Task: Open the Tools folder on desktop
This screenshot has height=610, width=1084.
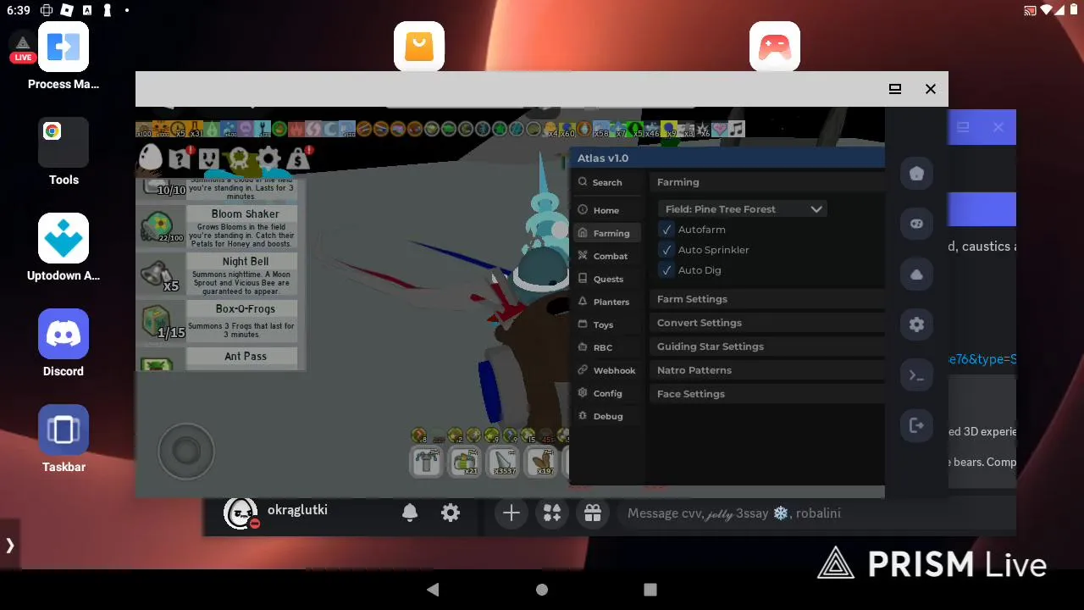Action: click(64, 152)
